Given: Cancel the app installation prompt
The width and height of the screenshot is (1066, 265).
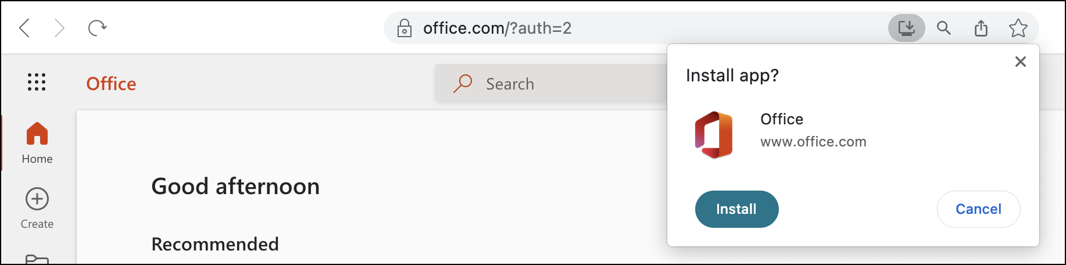Looking at the screenshot, I should (x=978, y=209).
